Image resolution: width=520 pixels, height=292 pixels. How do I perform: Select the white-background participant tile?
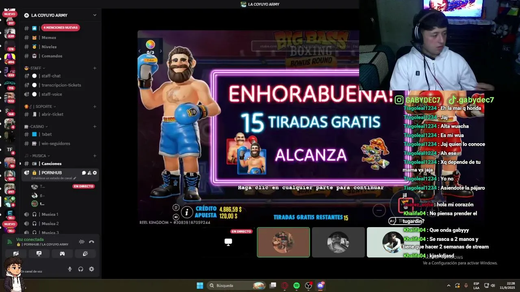pos(393,242)
